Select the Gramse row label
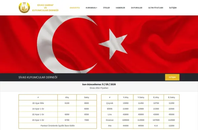Screen dimensions: 198x130 [x=110, y=120]
